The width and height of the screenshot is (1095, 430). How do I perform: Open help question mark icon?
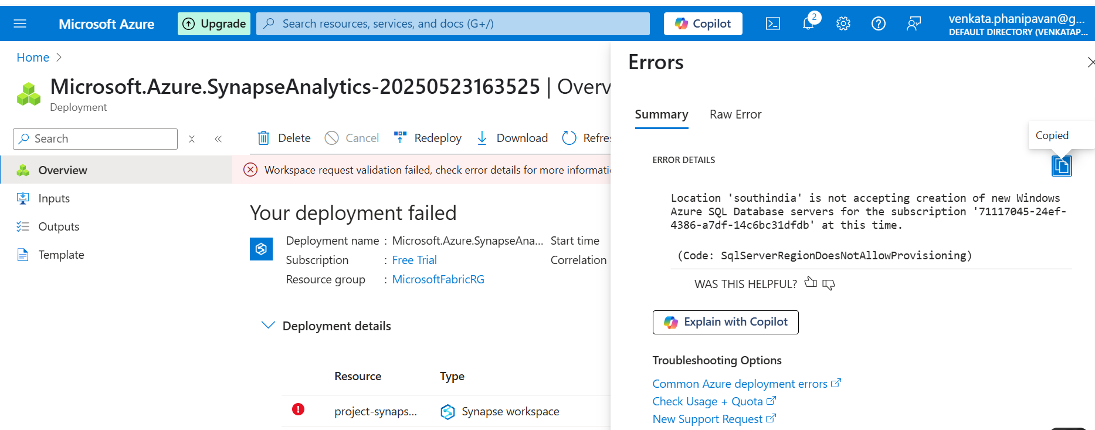click(879, 23)
